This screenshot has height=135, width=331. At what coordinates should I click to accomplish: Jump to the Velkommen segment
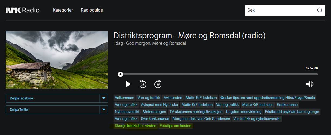click(124, 98)
